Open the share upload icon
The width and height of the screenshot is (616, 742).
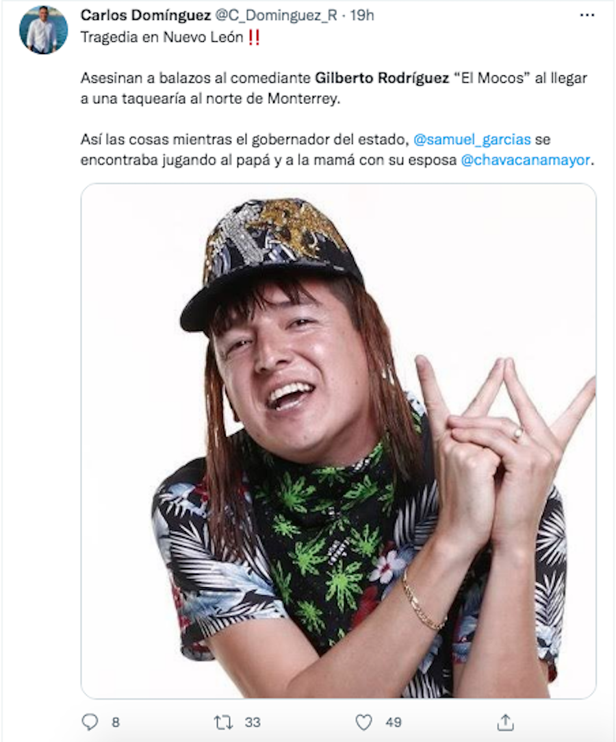(x=505, y=722)
